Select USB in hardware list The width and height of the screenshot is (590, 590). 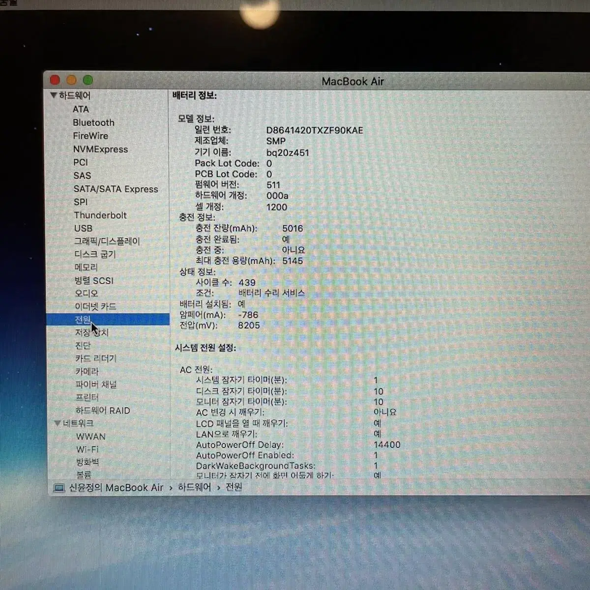coord(83,228)
